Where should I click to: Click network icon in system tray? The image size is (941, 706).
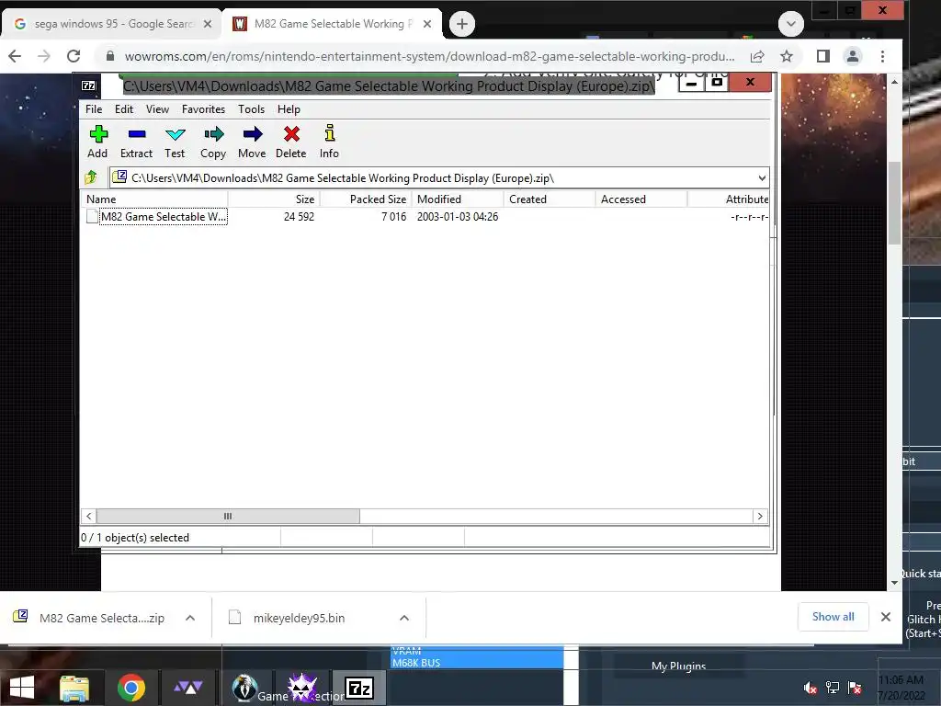[832, 688]
